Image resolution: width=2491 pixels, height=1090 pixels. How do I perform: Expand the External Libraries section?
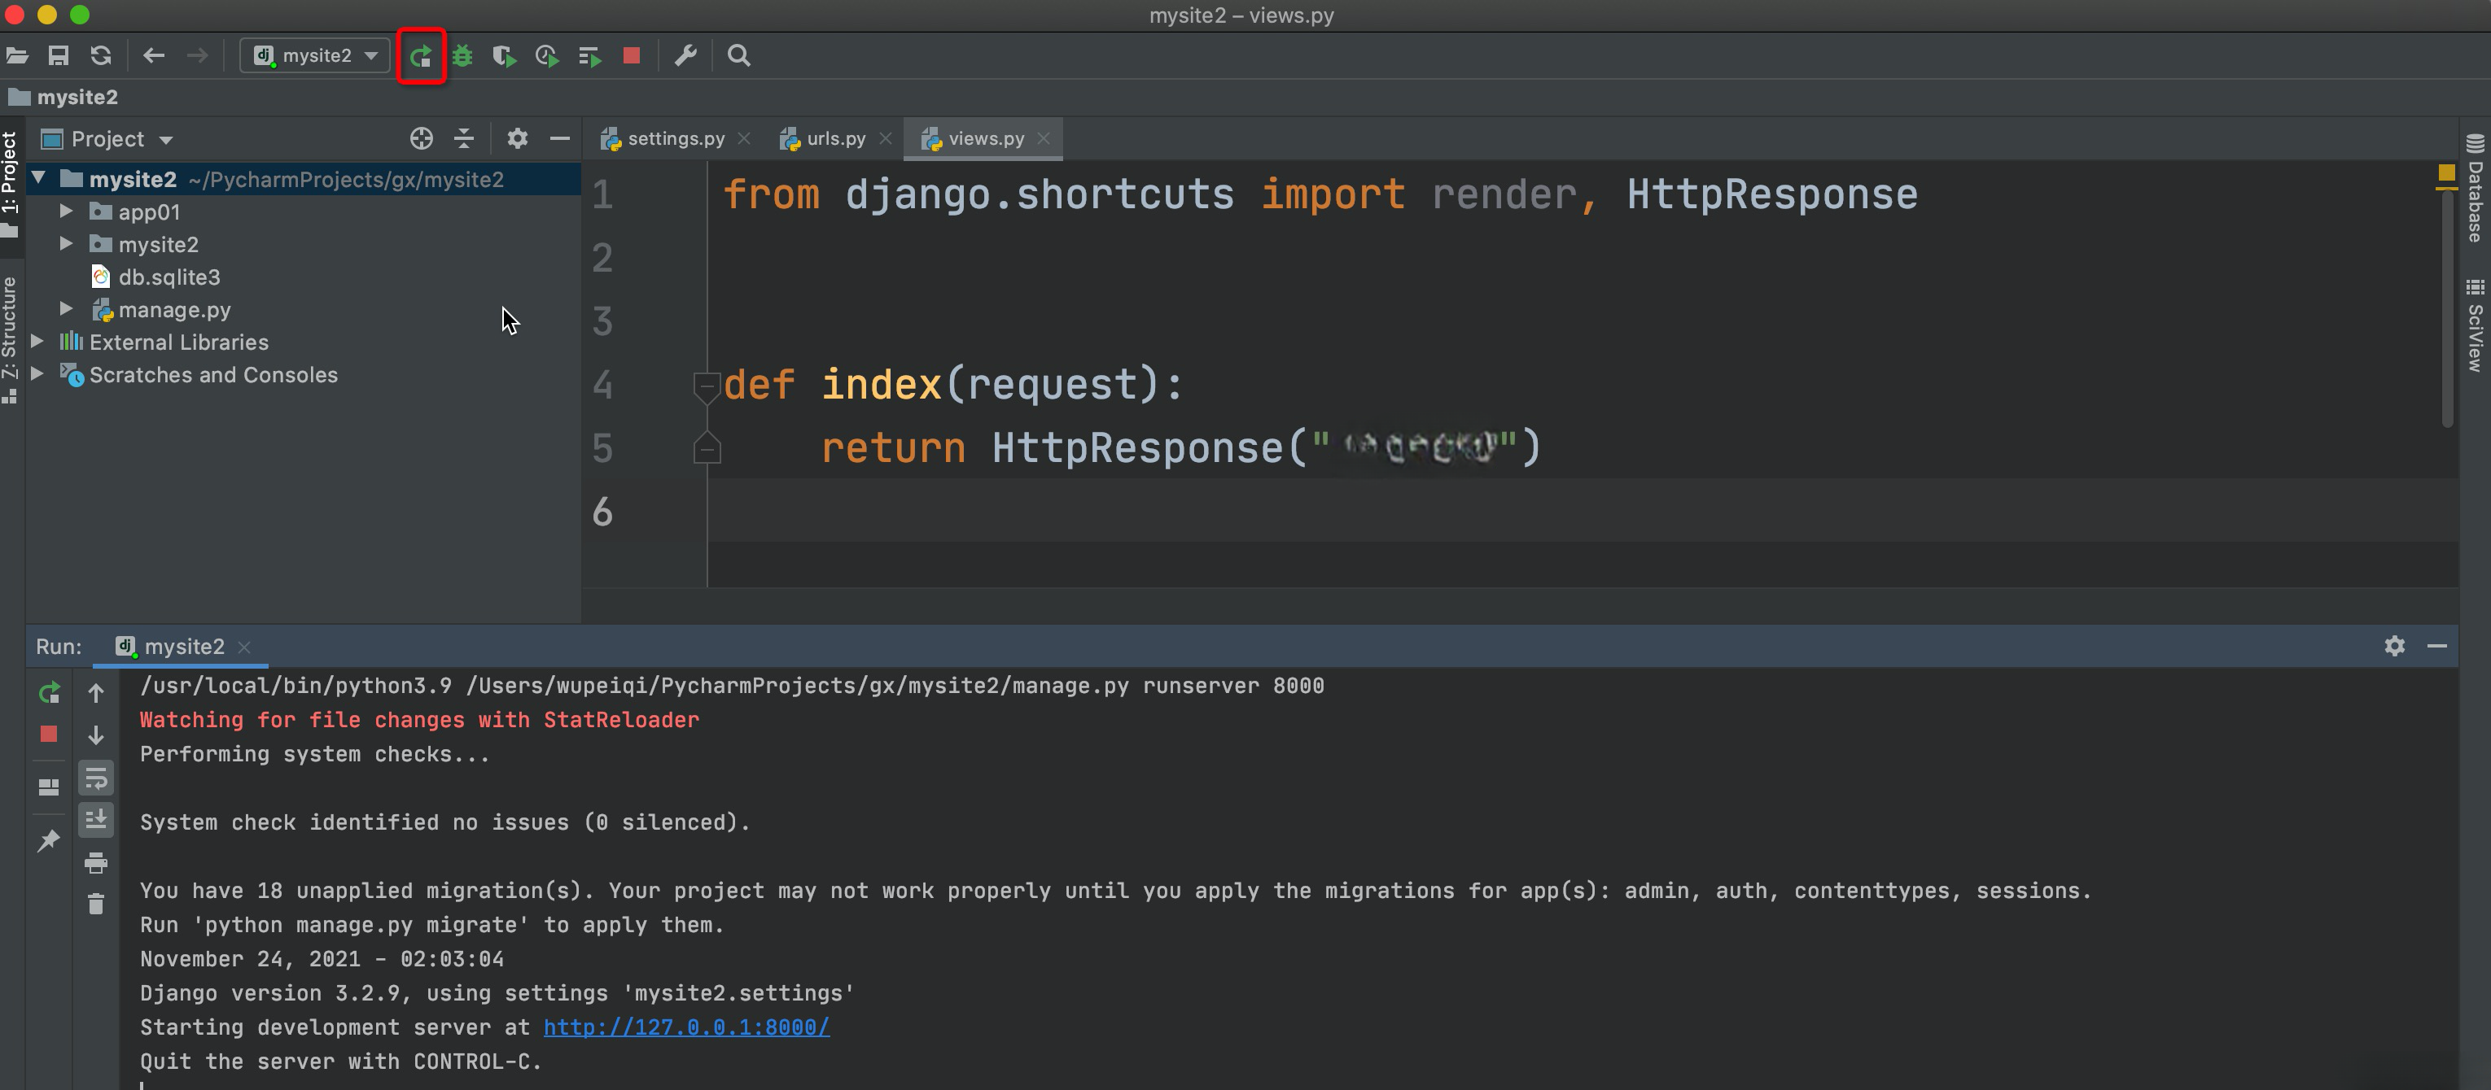click(x=43, y=341)
